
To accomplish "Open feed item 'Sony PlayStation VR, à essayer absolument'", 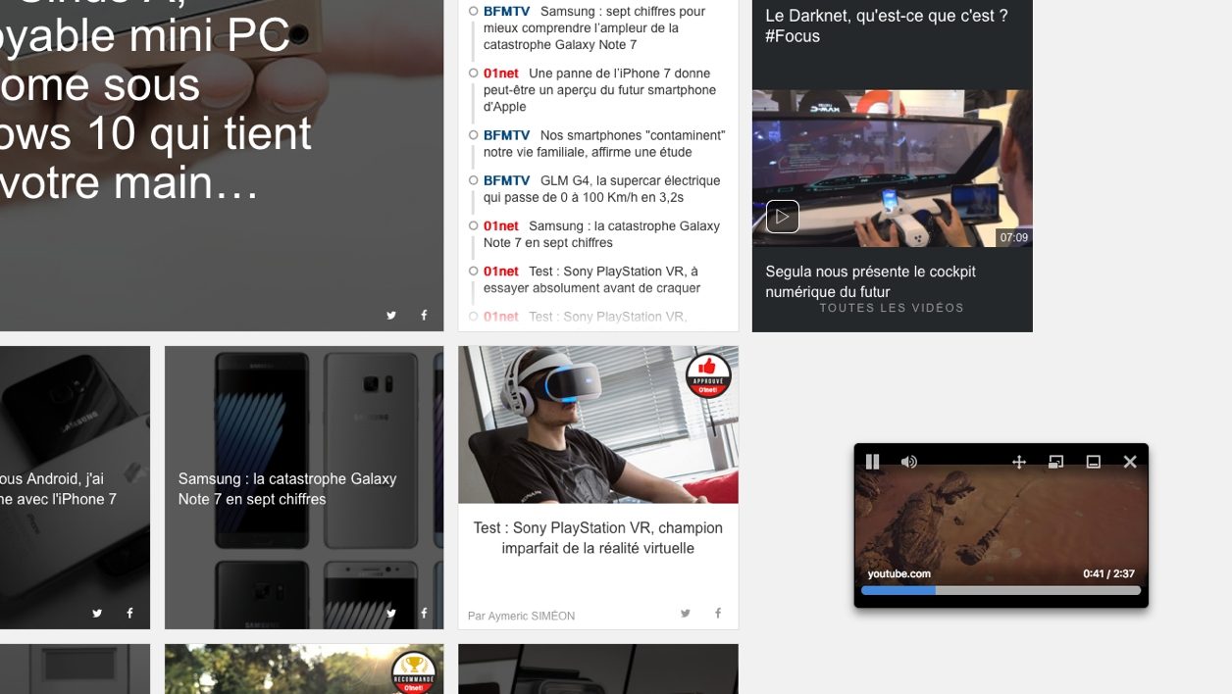I will pyautogui.click(x=591, y=279).
